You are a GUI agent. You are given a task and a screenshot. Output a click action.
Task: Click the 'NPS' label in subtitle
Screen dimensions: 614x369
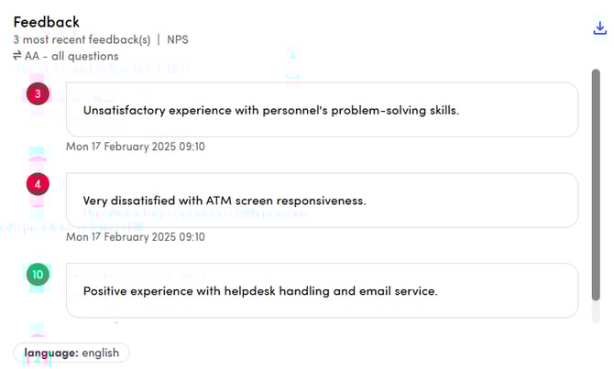(x=178, y=39)
